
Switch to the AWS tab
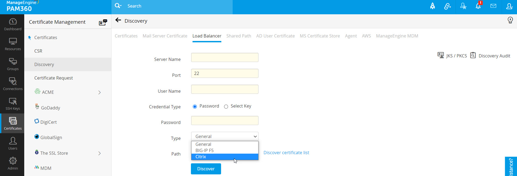point(366,36)
